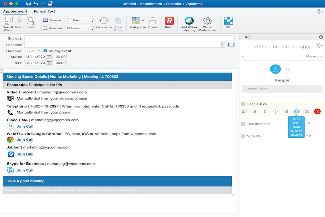Screen dimensions: 325x217
Task: Click the red disconnect icon for selected devices
Action: [317, 111]
